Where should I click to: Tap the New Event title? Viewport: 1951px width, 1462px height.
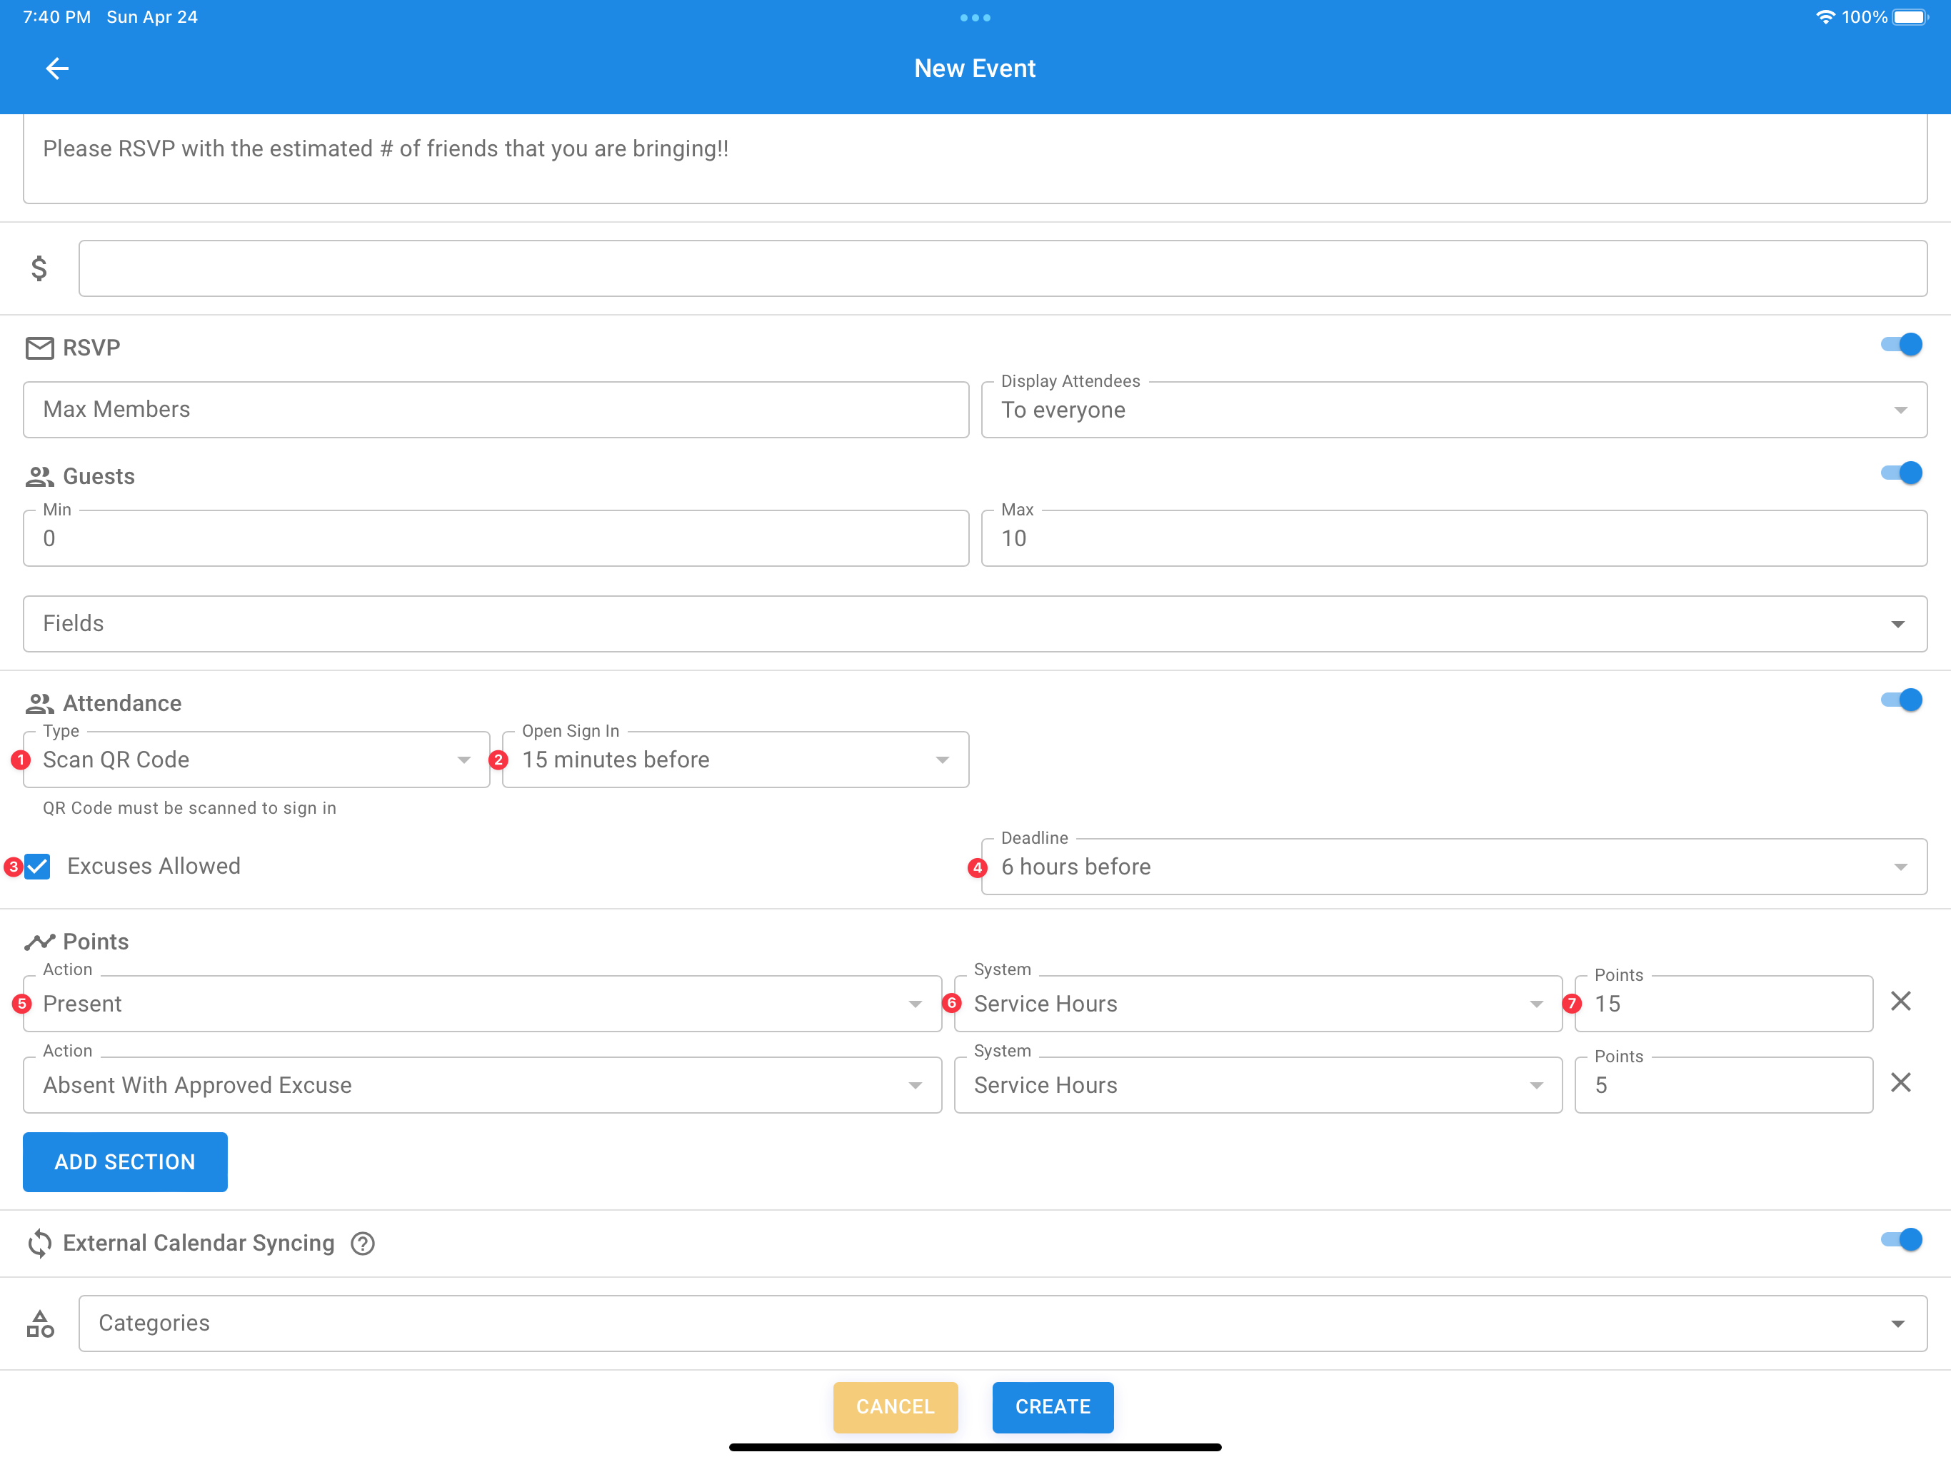point(975,69)
